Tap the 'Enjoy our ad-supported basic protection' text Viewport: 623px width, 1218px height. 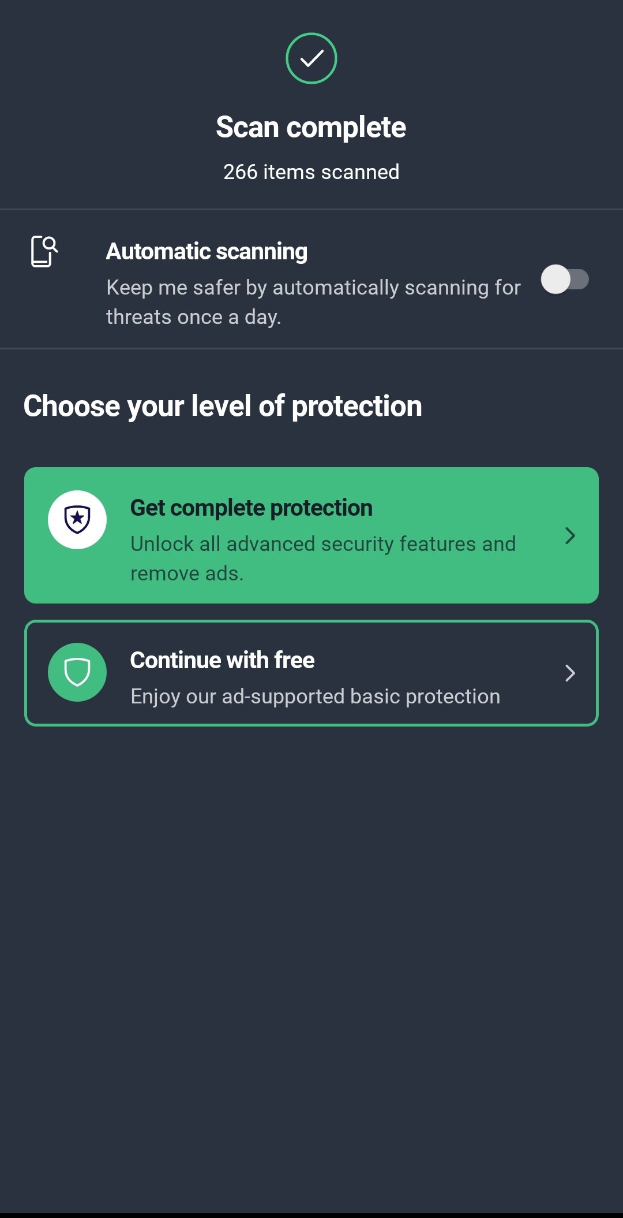pyautogui.click(x=316, y=696)
